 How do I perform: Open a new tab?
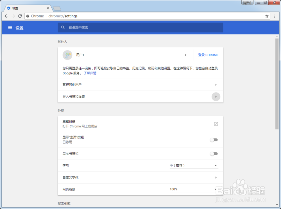(57, 8)
